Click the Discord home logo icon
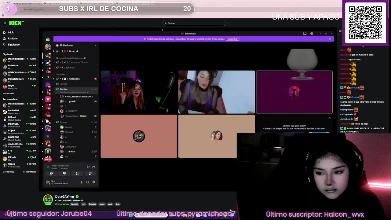The width and height of the screenshot is (391, 220). tap(48, 39)
